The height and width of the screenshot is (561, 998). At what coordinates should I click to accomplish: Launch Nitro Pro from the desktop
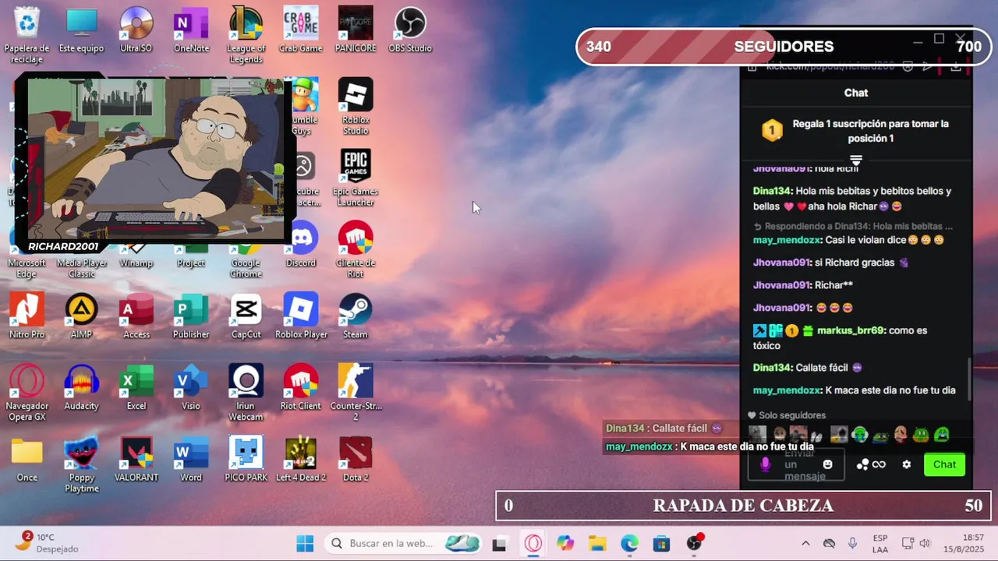tap(27, 317)
